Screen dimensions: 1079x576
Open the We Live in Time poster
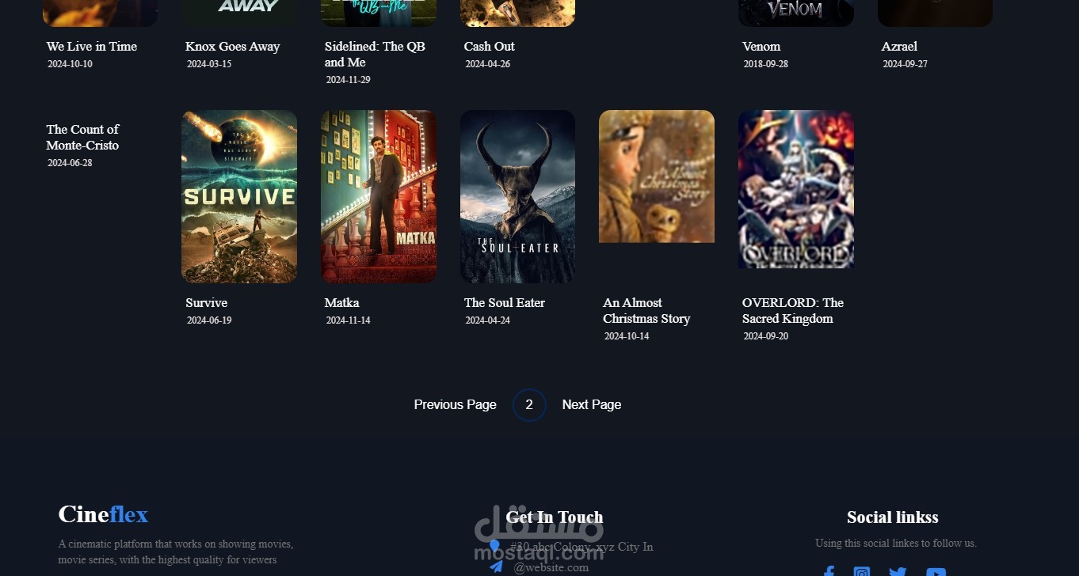point(100,13)
